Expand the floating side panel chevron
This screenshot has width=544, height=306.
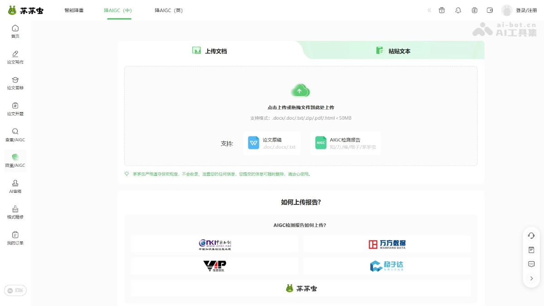tap(531, 278)
